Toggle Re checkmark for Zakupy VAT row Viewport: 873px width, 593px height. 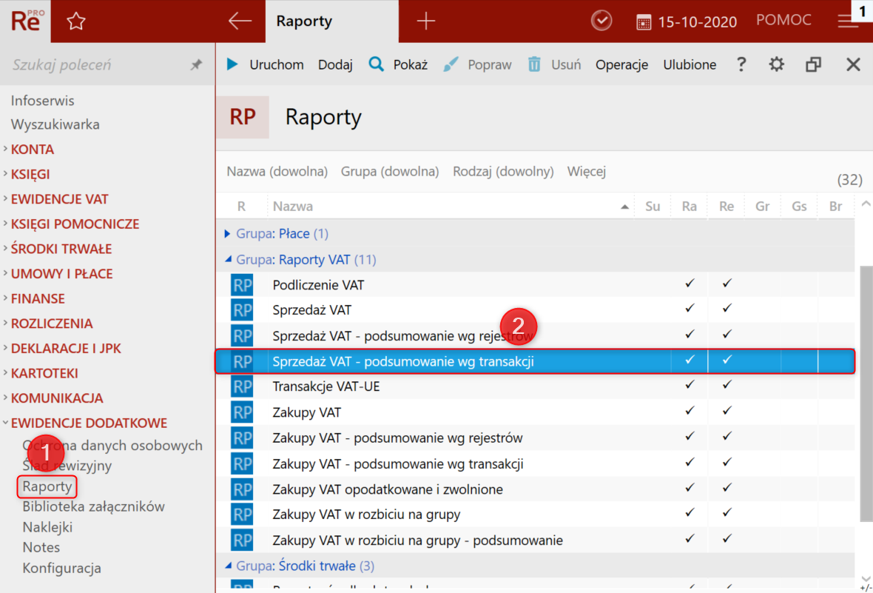pos(727,412)
